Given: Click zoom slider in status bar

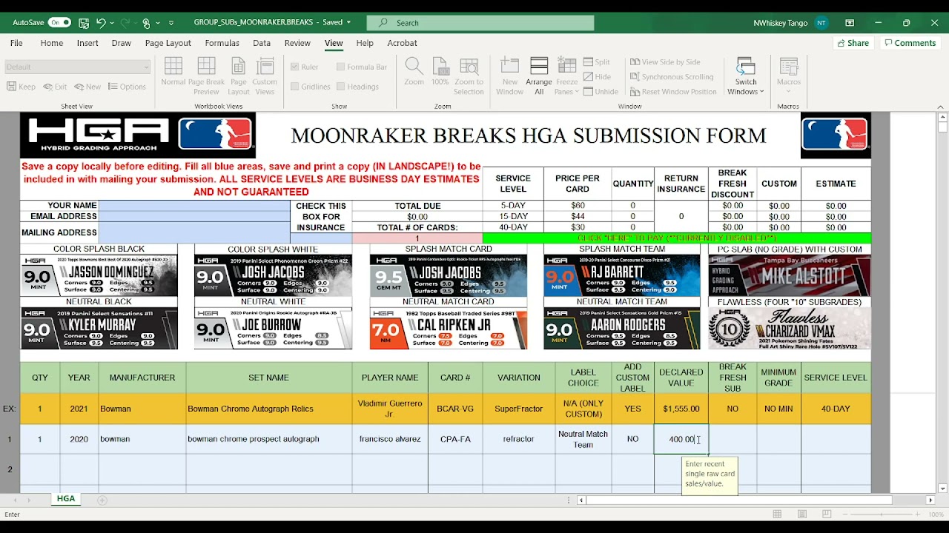Looking at the screenshot, I should pos(882,514).
